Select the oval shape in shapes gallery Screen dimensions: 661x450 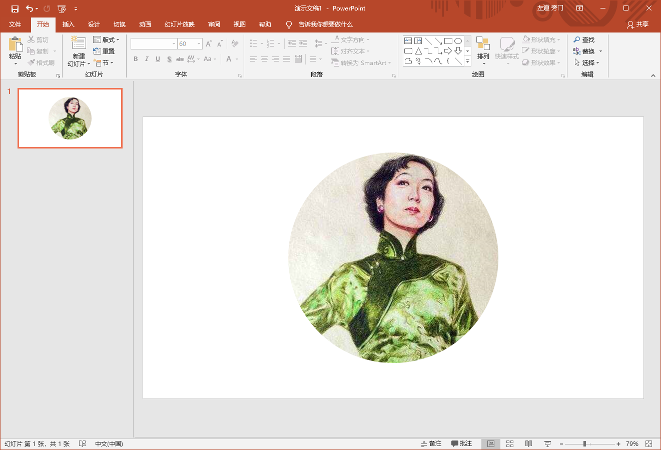pos(458,41)
